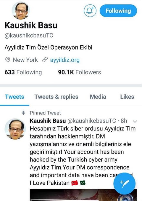142x201 pixels.
Task: Switch to the Tweets & replies tab
Action: [x=56, y=97]
